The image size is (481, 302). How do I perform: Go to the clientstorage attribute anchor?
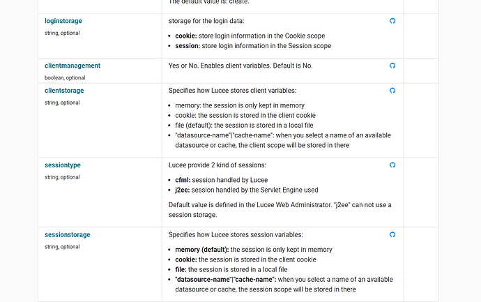point(64,91)
